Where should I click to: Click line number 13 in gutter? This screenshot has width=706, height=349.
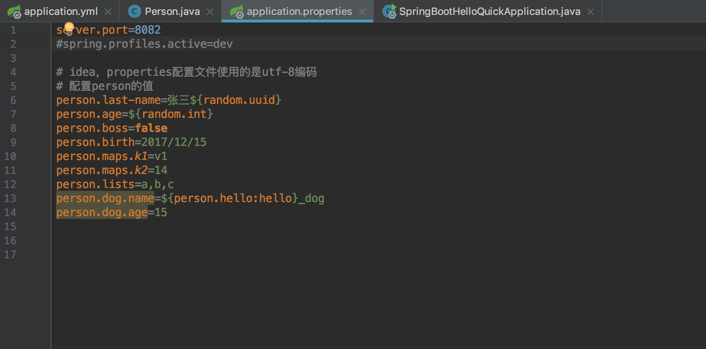point(10,198)
